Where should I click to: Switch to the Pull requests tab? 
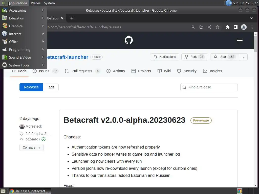(x=82, y=71)
